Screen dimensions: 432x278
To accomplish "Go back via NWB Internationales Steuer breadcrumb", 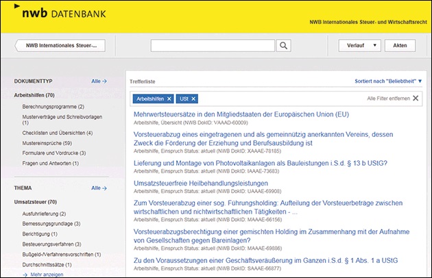I will click(61, 46).
